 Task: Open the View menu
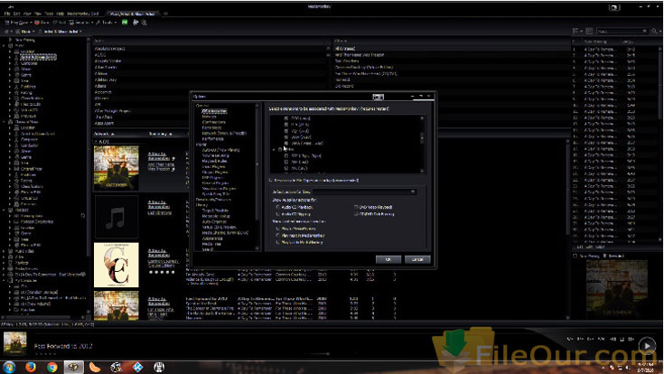(27, 14)
